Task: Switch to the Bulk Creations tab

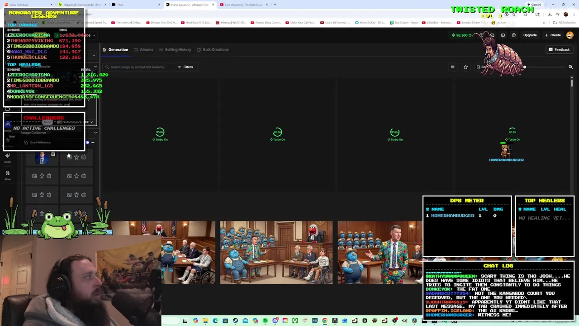Action: coord(213,49)
